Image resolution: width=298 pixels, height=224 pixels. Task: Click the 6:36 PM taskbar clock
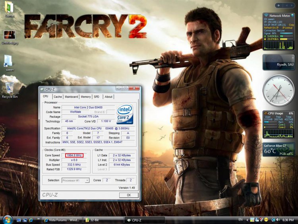(x=288, y=220)
